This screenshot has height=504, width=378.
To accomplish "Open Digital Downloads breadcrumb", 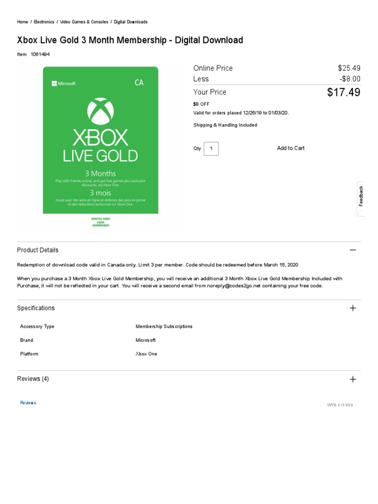I will click(x=130, y=22).
